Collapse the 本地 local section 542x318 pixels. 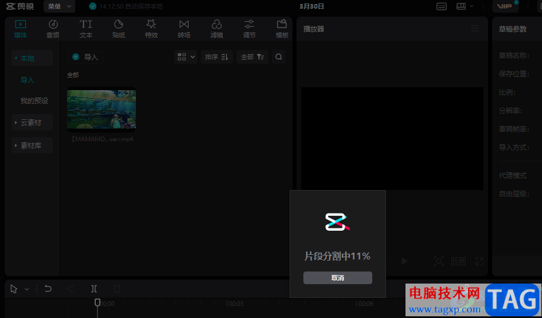point(32,58)
